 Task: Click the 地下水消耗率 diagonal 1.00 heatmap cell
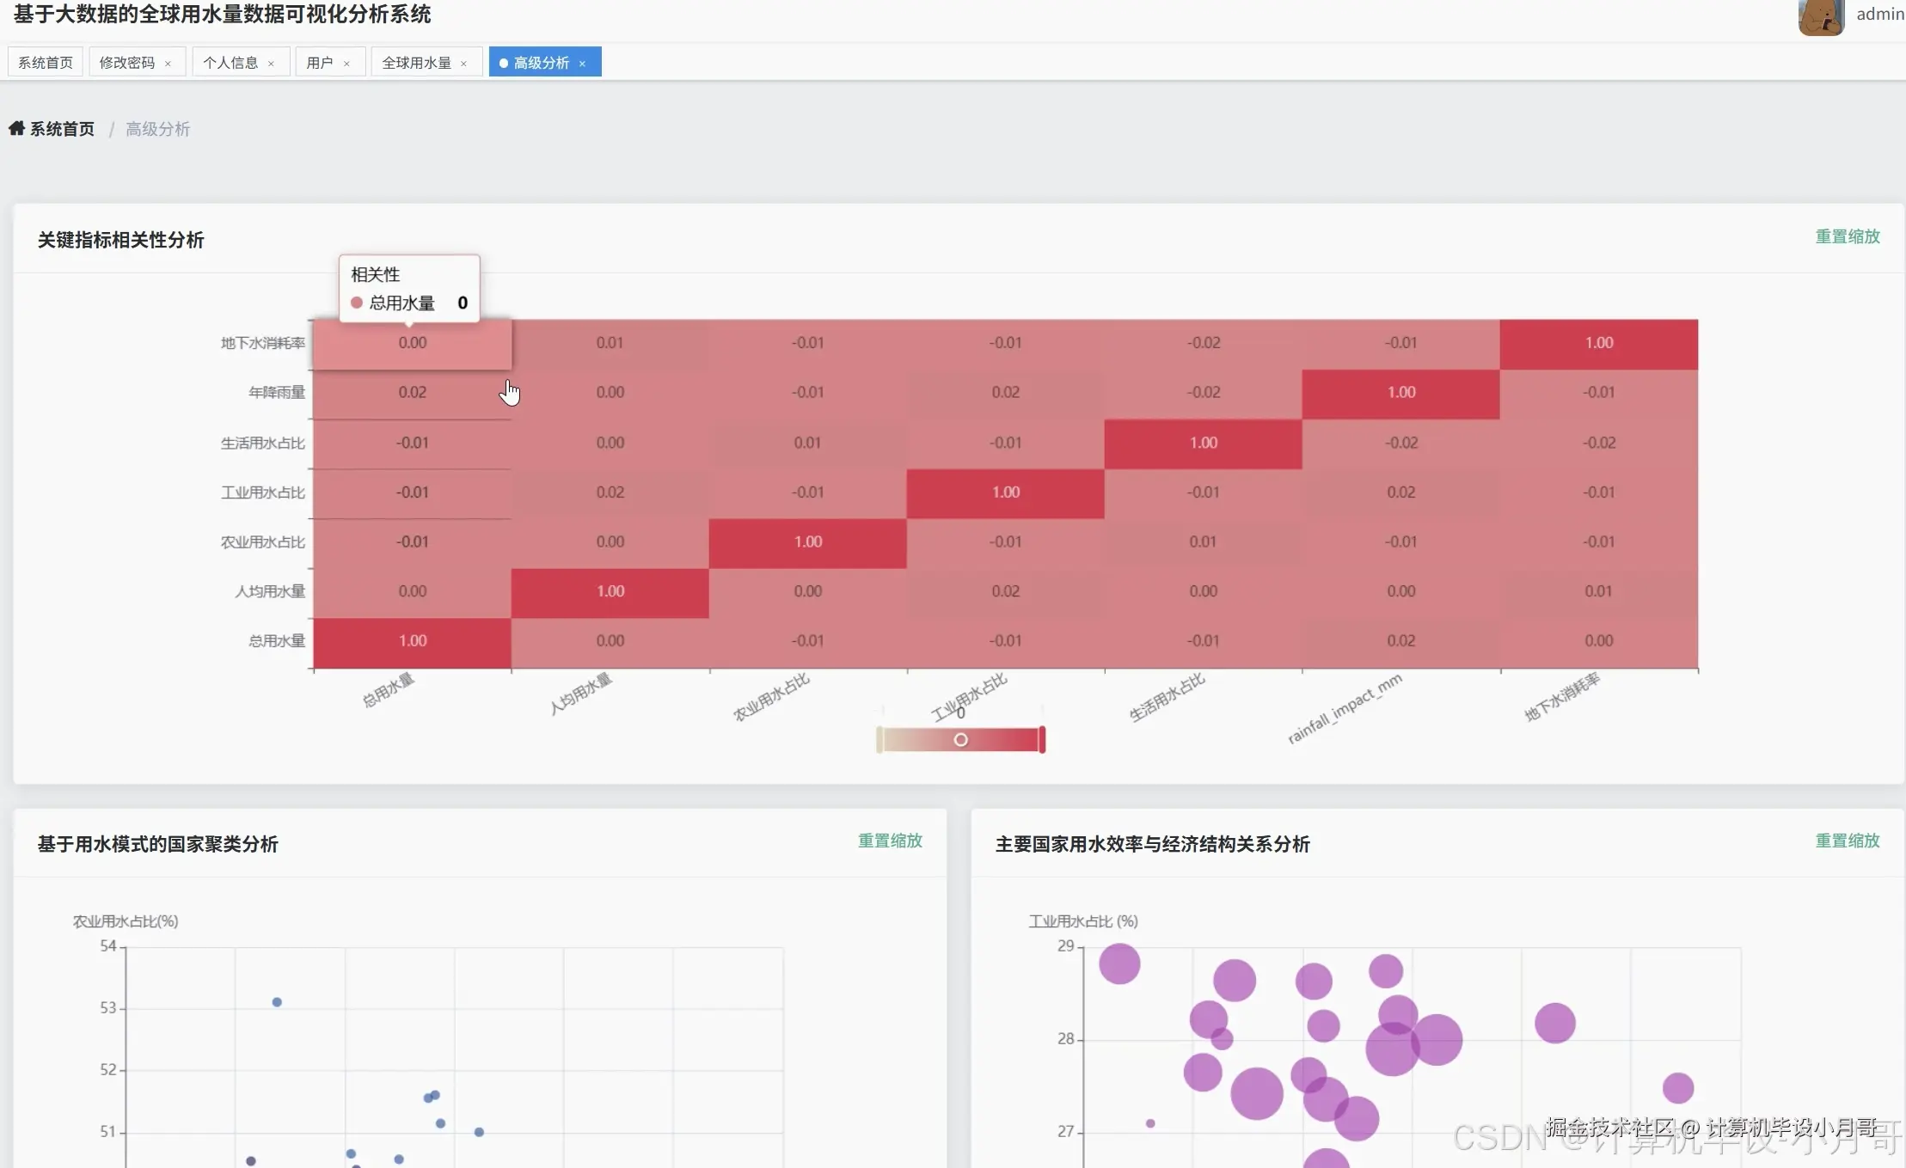click(x=1598, y=343)
